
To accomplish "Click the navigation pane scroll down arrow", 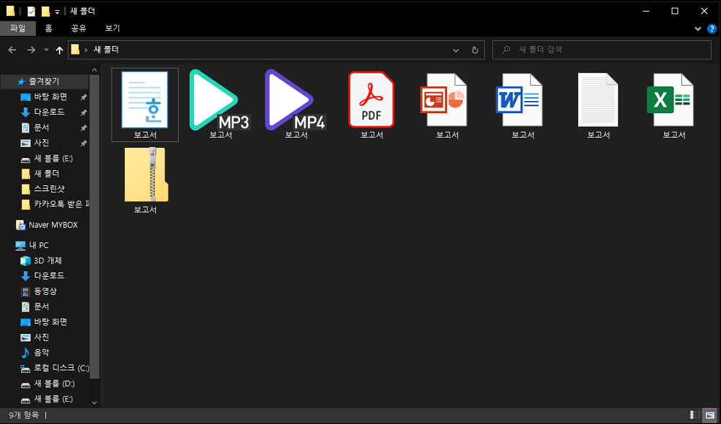I will [94, 402].
